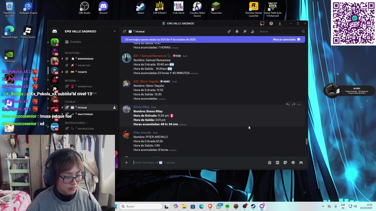Viewport: 376px width, 211px height.
Task: Open more options dots on Simon Riley message
Action: point(299,105)
